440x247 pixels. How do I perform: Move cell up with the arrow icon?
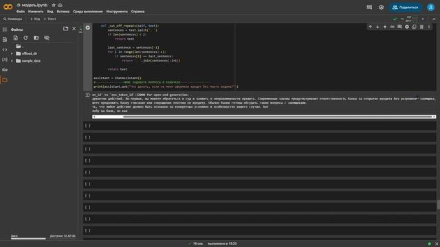click(x=370, y=27)
